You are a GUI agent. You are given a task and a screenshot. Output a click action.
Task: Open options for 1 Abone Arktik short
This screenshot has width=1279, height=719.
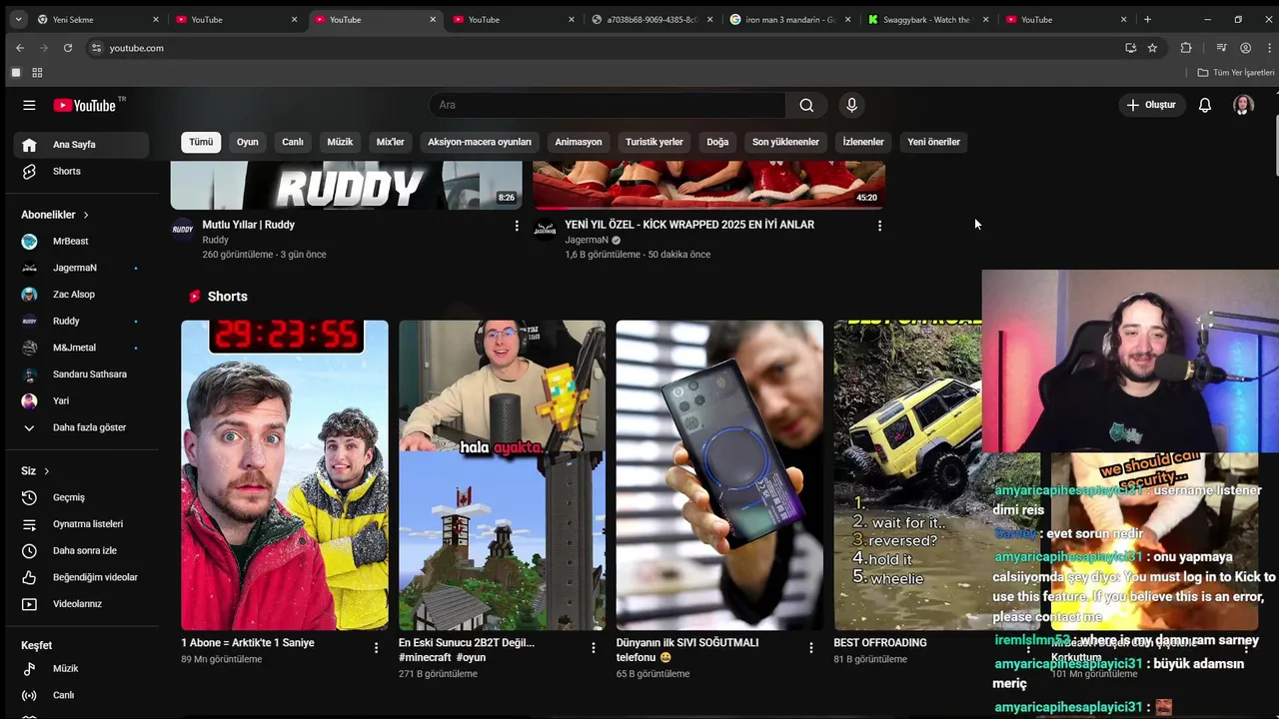point(376,647)
